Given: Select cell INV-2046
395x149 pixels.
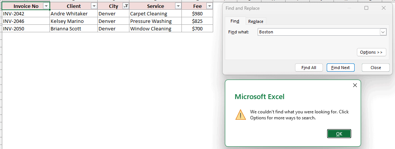Looking at the screenshot, I should click(x=26, y=21).
